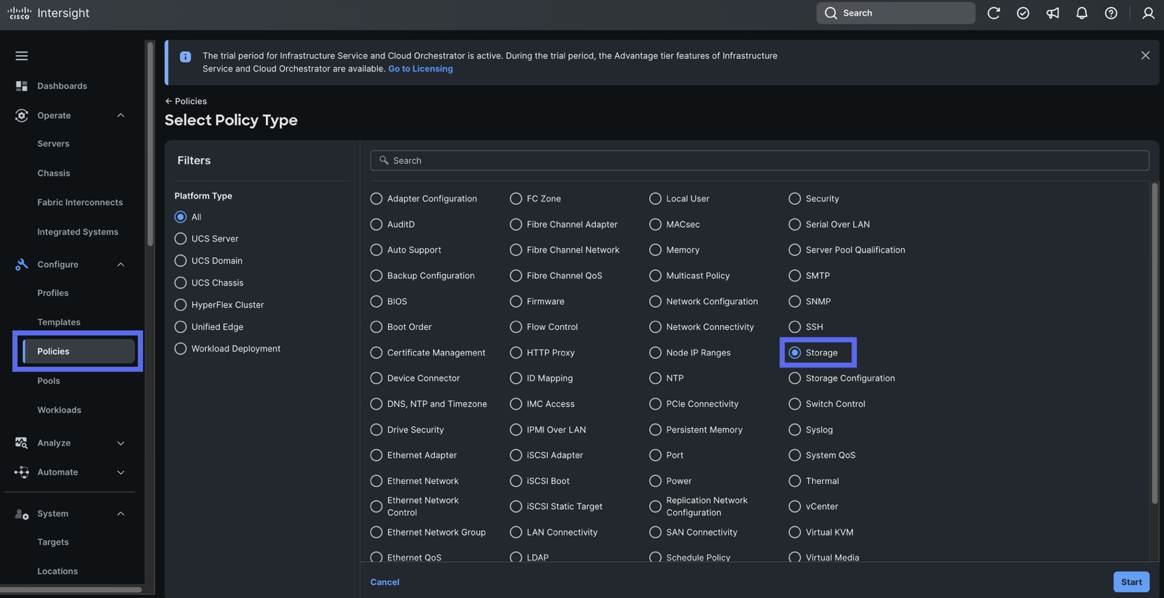Open Policies in the sidebar
The height and width of the screenshot is (598, 1164).
click(79, 352)
